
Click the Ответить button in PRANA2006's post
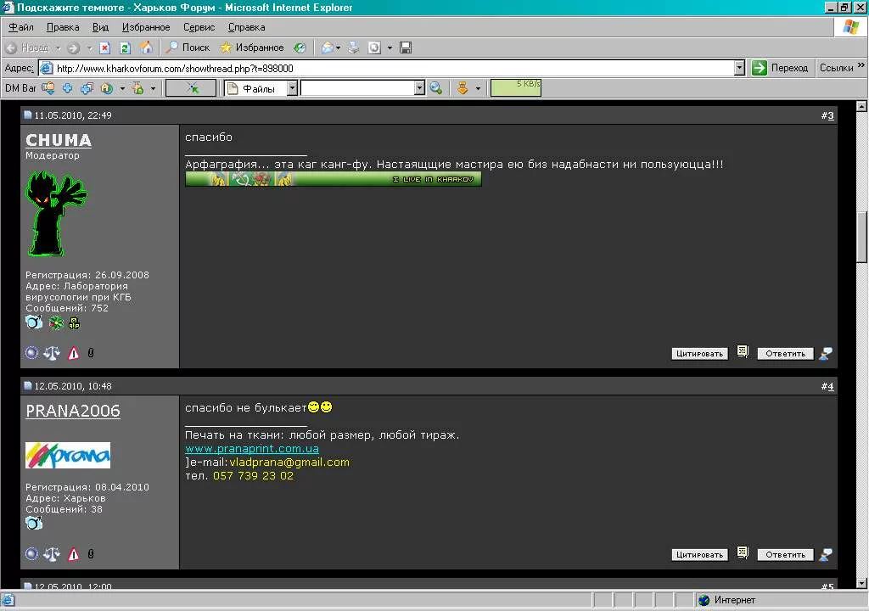click(785, 555)
